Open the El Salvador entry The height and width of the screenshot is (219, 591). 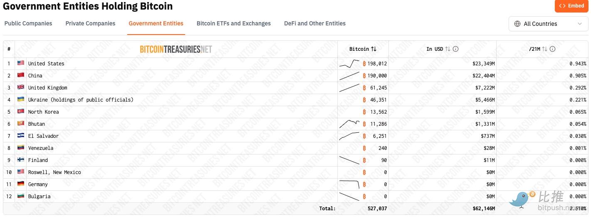(x=43, y=136)
